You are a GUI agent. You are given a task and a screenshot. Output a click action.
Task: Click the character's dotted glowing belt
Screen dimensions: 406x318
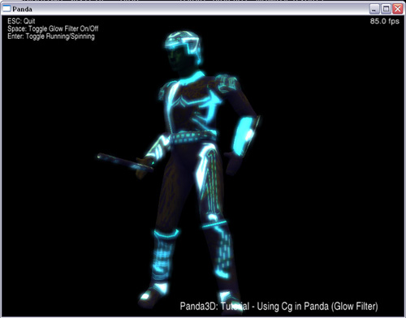pyautogui.click(x=193, y=136)
